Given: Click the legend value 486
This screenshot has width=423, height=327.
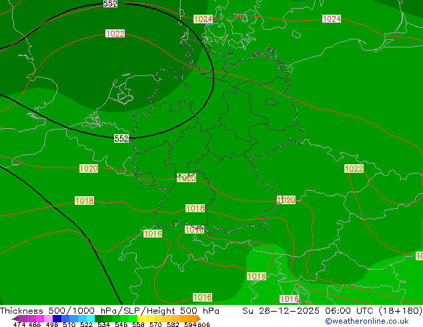Looking at the screenshot, I should (x=35, y=324).
